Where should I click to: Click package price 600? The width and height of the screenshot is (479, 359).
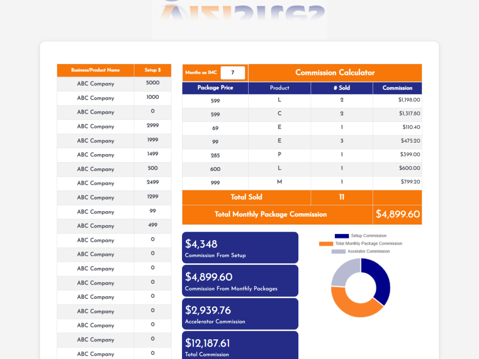pyautogui.click(x=216, y=169)
